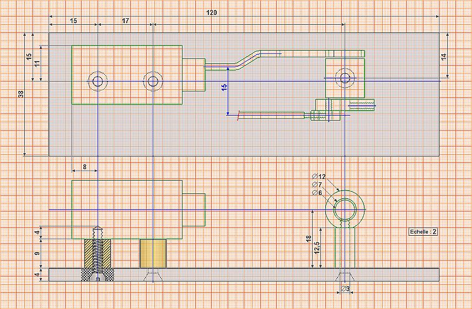This screenshot has height=309, width=472.
Task: Click the 14 dimension on right edge
Action: pyautogui.click(x=443, y=56)
